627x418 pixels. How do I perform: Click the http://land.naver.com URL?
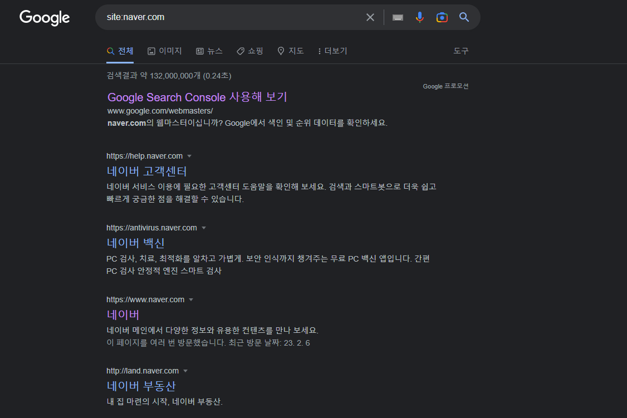click(143, 371)
